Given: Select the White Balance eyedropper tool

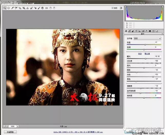Looking at the screenshot, I should tap(12, 8).
